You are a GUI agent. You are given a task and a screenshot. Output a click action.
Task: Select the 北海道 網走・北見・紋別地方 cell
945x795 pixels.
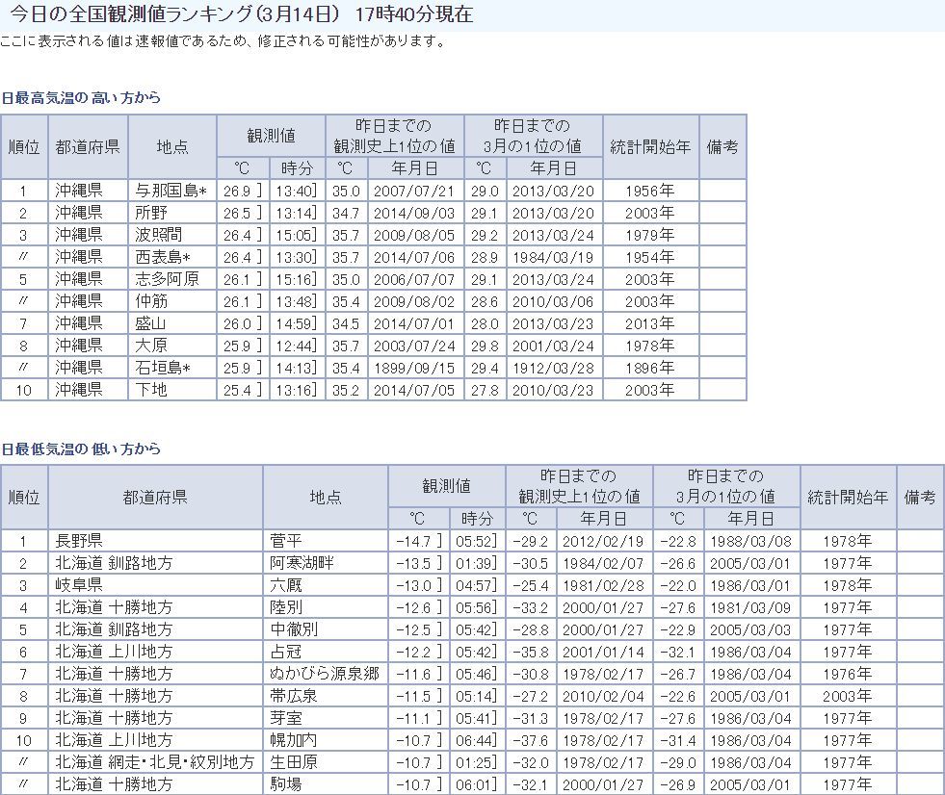point(155,762)
